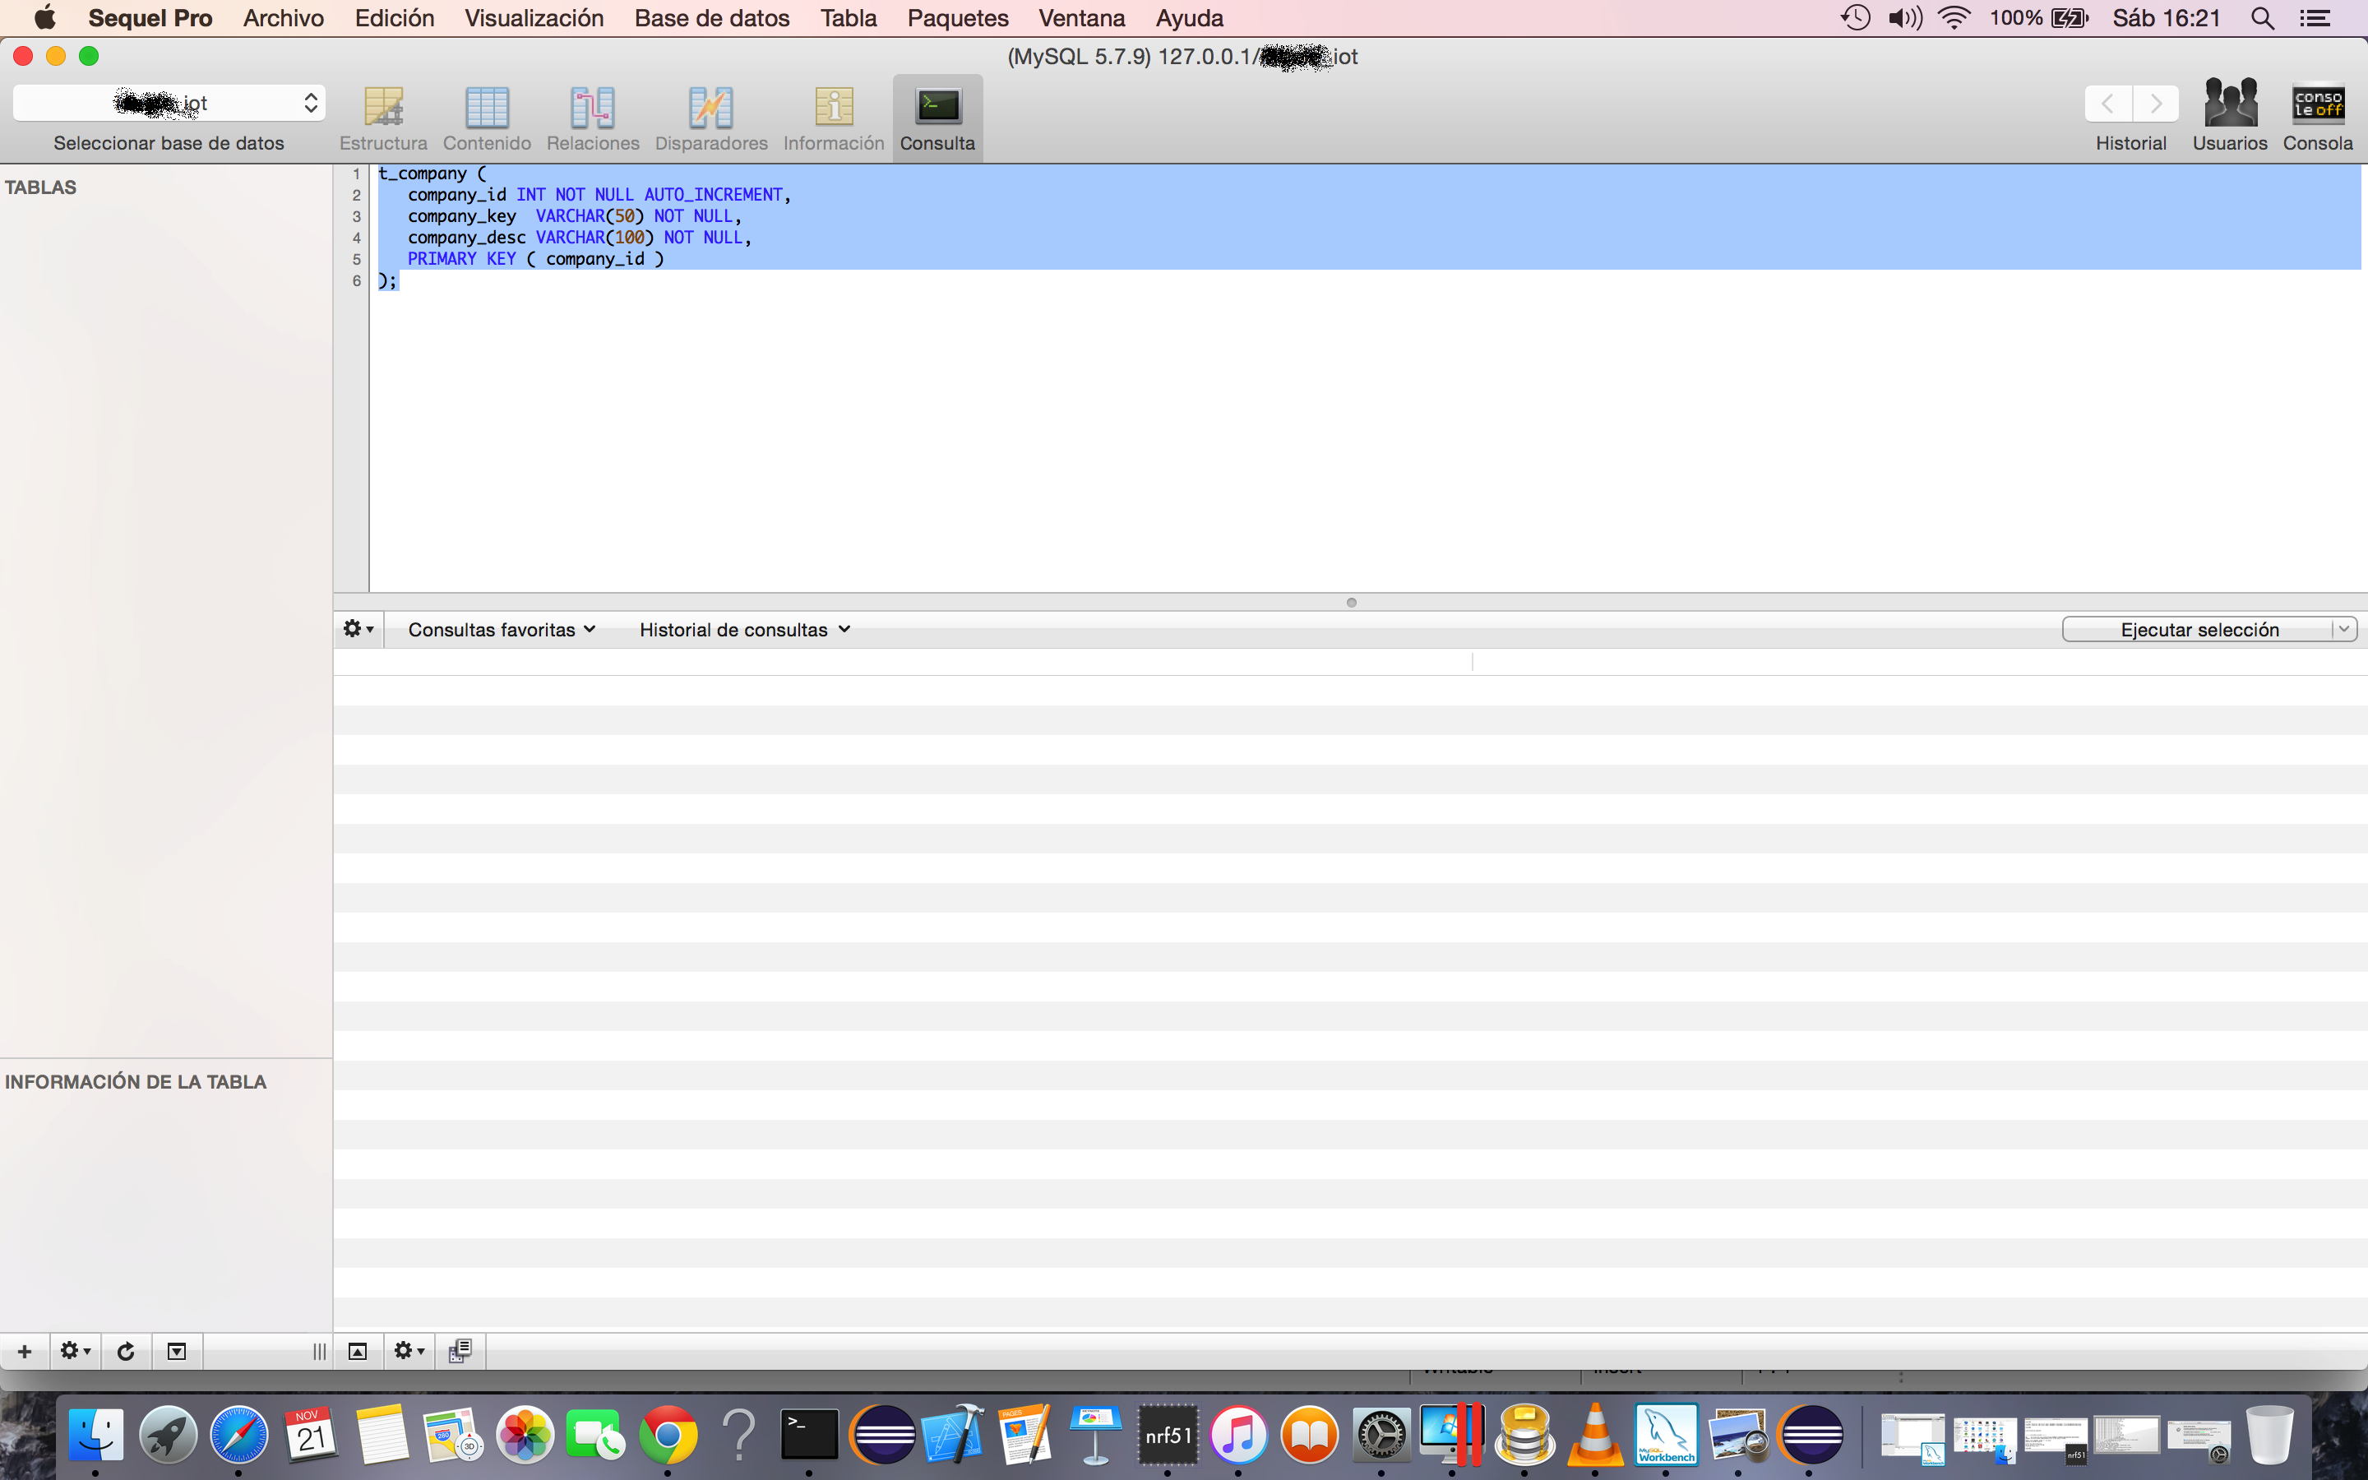The height and width of the screenshot is (1480, 2368).
Task: Open the Relaciones view
Action: (593, 118)
